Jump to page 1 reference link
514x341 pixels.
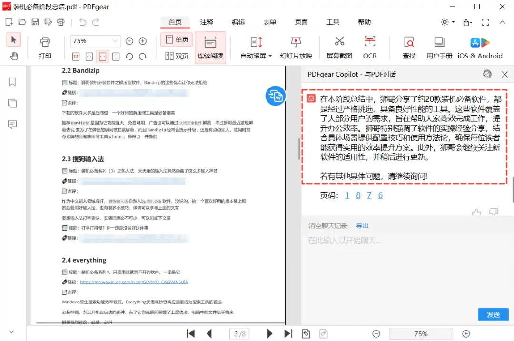[347, 195]
